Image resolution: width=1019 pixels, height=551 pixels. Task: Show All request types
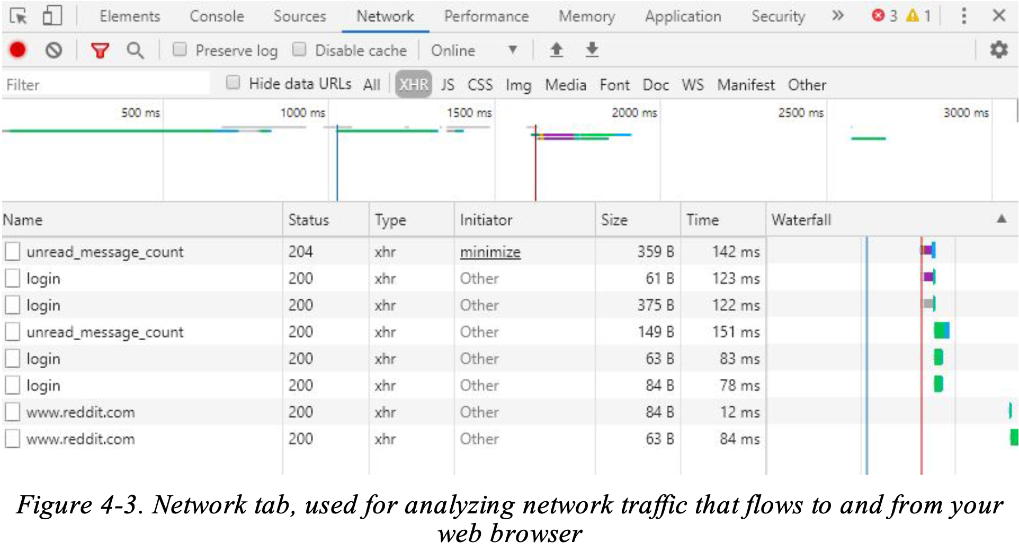point(372,84)
